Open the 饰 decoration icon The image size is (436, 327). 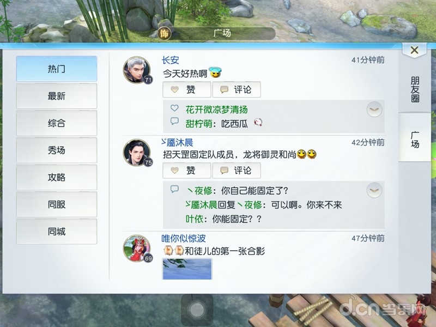pos(164,34)
